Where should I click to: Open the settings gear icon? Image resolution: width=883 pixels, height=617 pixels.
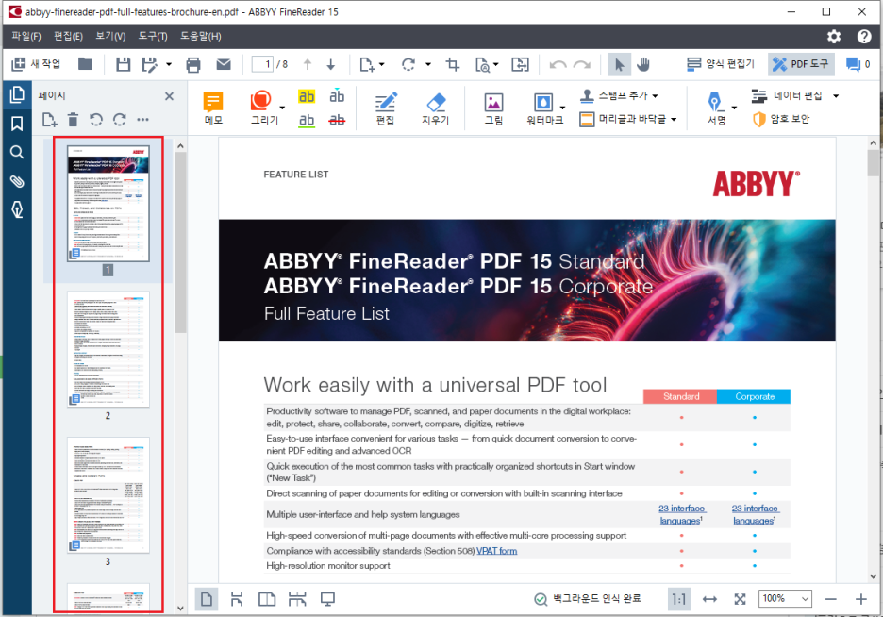[834, 37]
